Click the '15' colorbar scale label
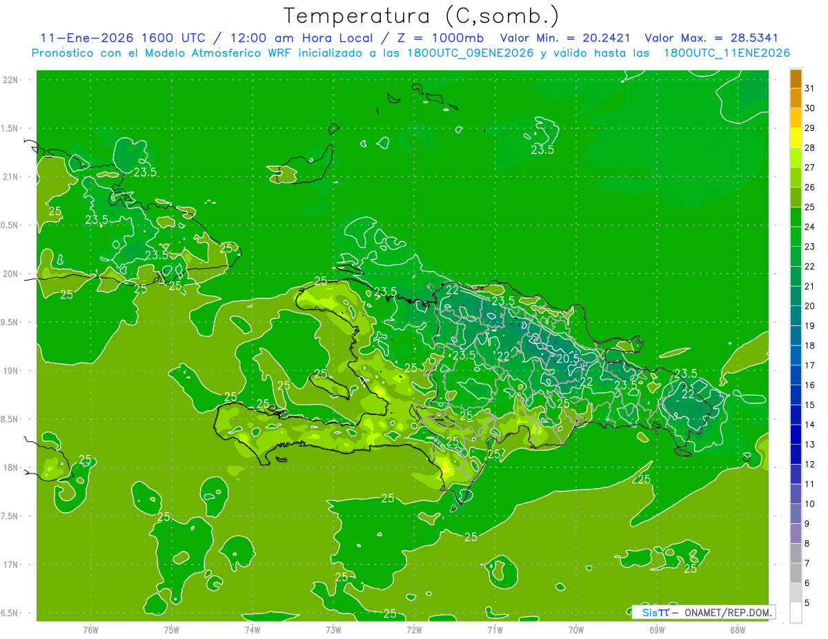The image size is (828, 639). point(810,405)
